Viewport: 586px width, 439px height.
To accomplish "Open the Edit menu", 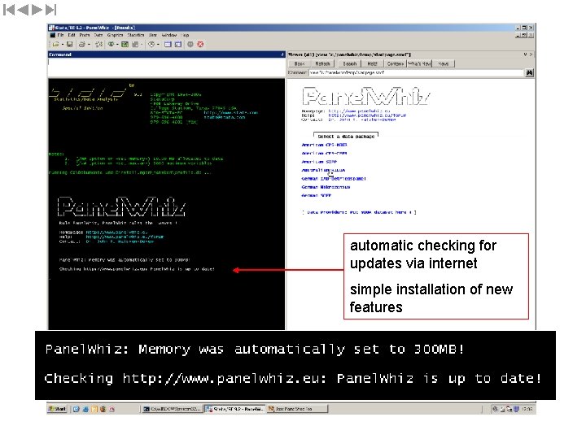I will tap(72, 35).
